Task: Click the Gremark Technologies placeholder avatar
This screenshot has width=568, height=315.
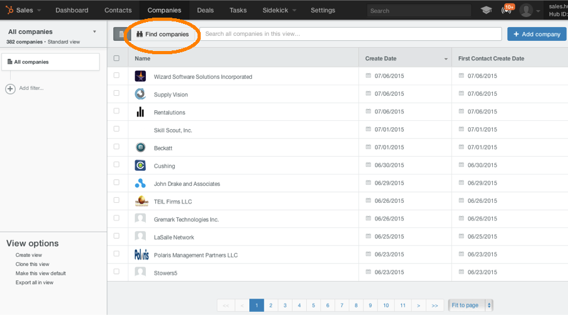Action: [140, 219]
